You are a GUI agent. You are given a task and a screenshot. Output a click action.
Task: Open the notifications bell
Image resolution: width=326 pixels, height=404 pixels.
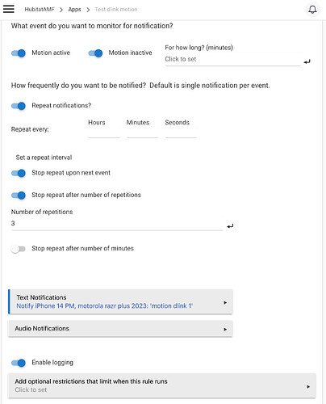(312, 10)
